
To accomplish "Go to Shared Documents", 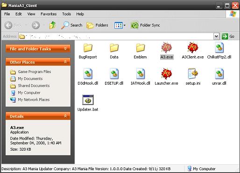I will (34, 86).
